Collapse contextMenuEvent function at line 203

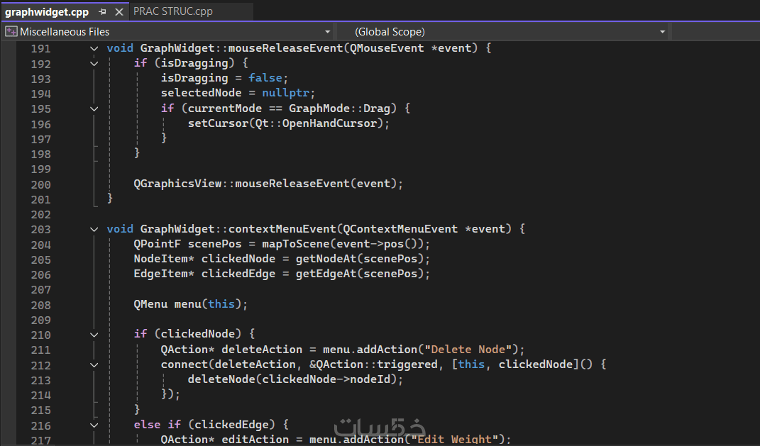coord(94,230)
